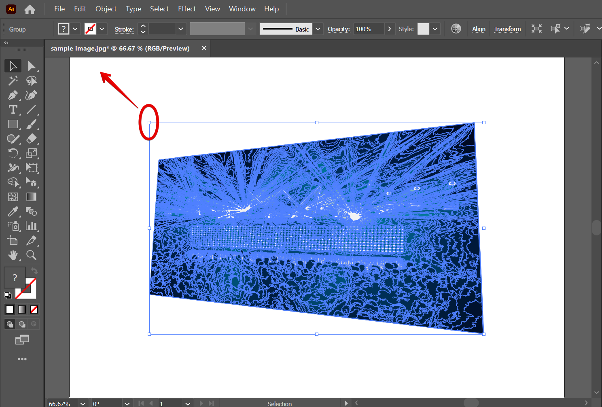The image size is (602, 407).
Task: Open the Object menu
Action: tap(106, 9)
